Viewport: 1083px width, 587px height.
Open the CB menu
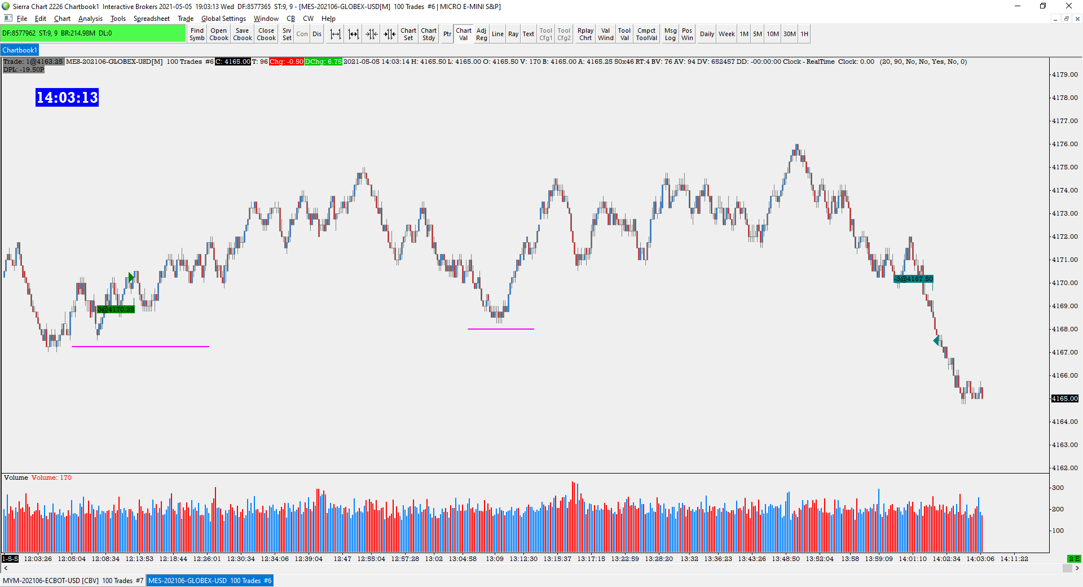[x=291, y=19]
